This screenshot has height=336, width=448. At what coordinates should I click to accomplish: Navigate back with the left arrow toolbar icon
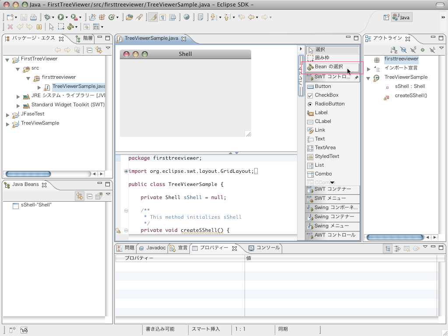tap(251, 17)
